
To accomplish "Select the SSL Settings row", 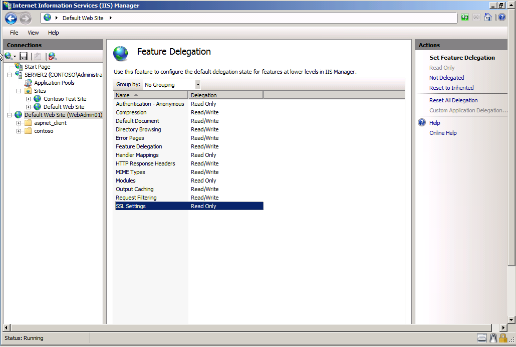I will pyautogui.click(x=189, y=206).
